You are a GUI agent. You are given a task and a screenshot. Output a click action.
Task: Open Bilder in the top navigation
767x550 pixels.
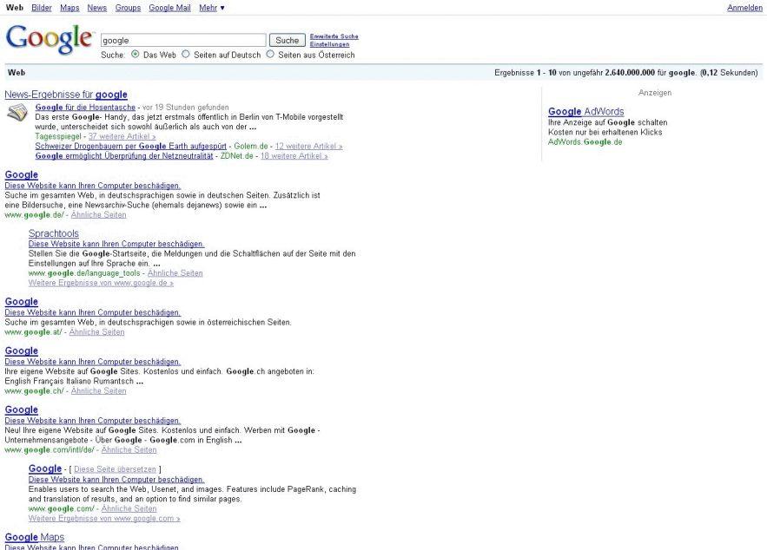[x=42, y=8]
